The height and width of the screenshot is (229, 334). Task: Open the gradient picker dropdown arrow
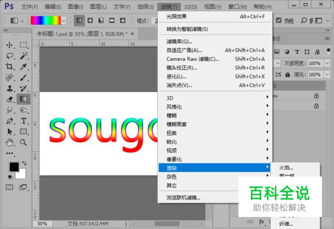coord(64,21)
